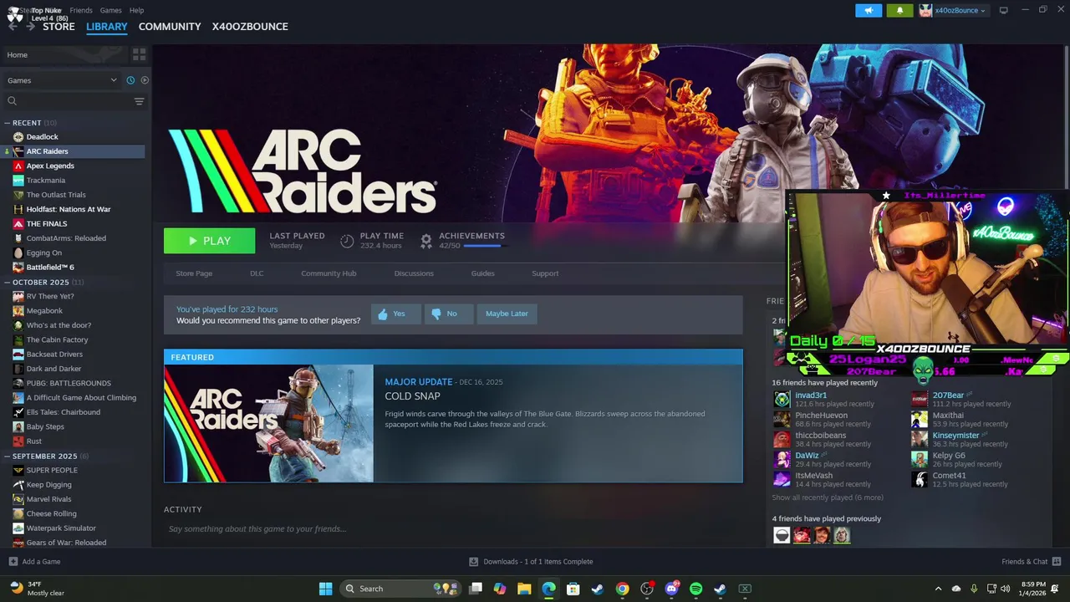The height and width of the screenshot is (602, 1070).
Task: Open the DLC link
Action: click(257, 273)
